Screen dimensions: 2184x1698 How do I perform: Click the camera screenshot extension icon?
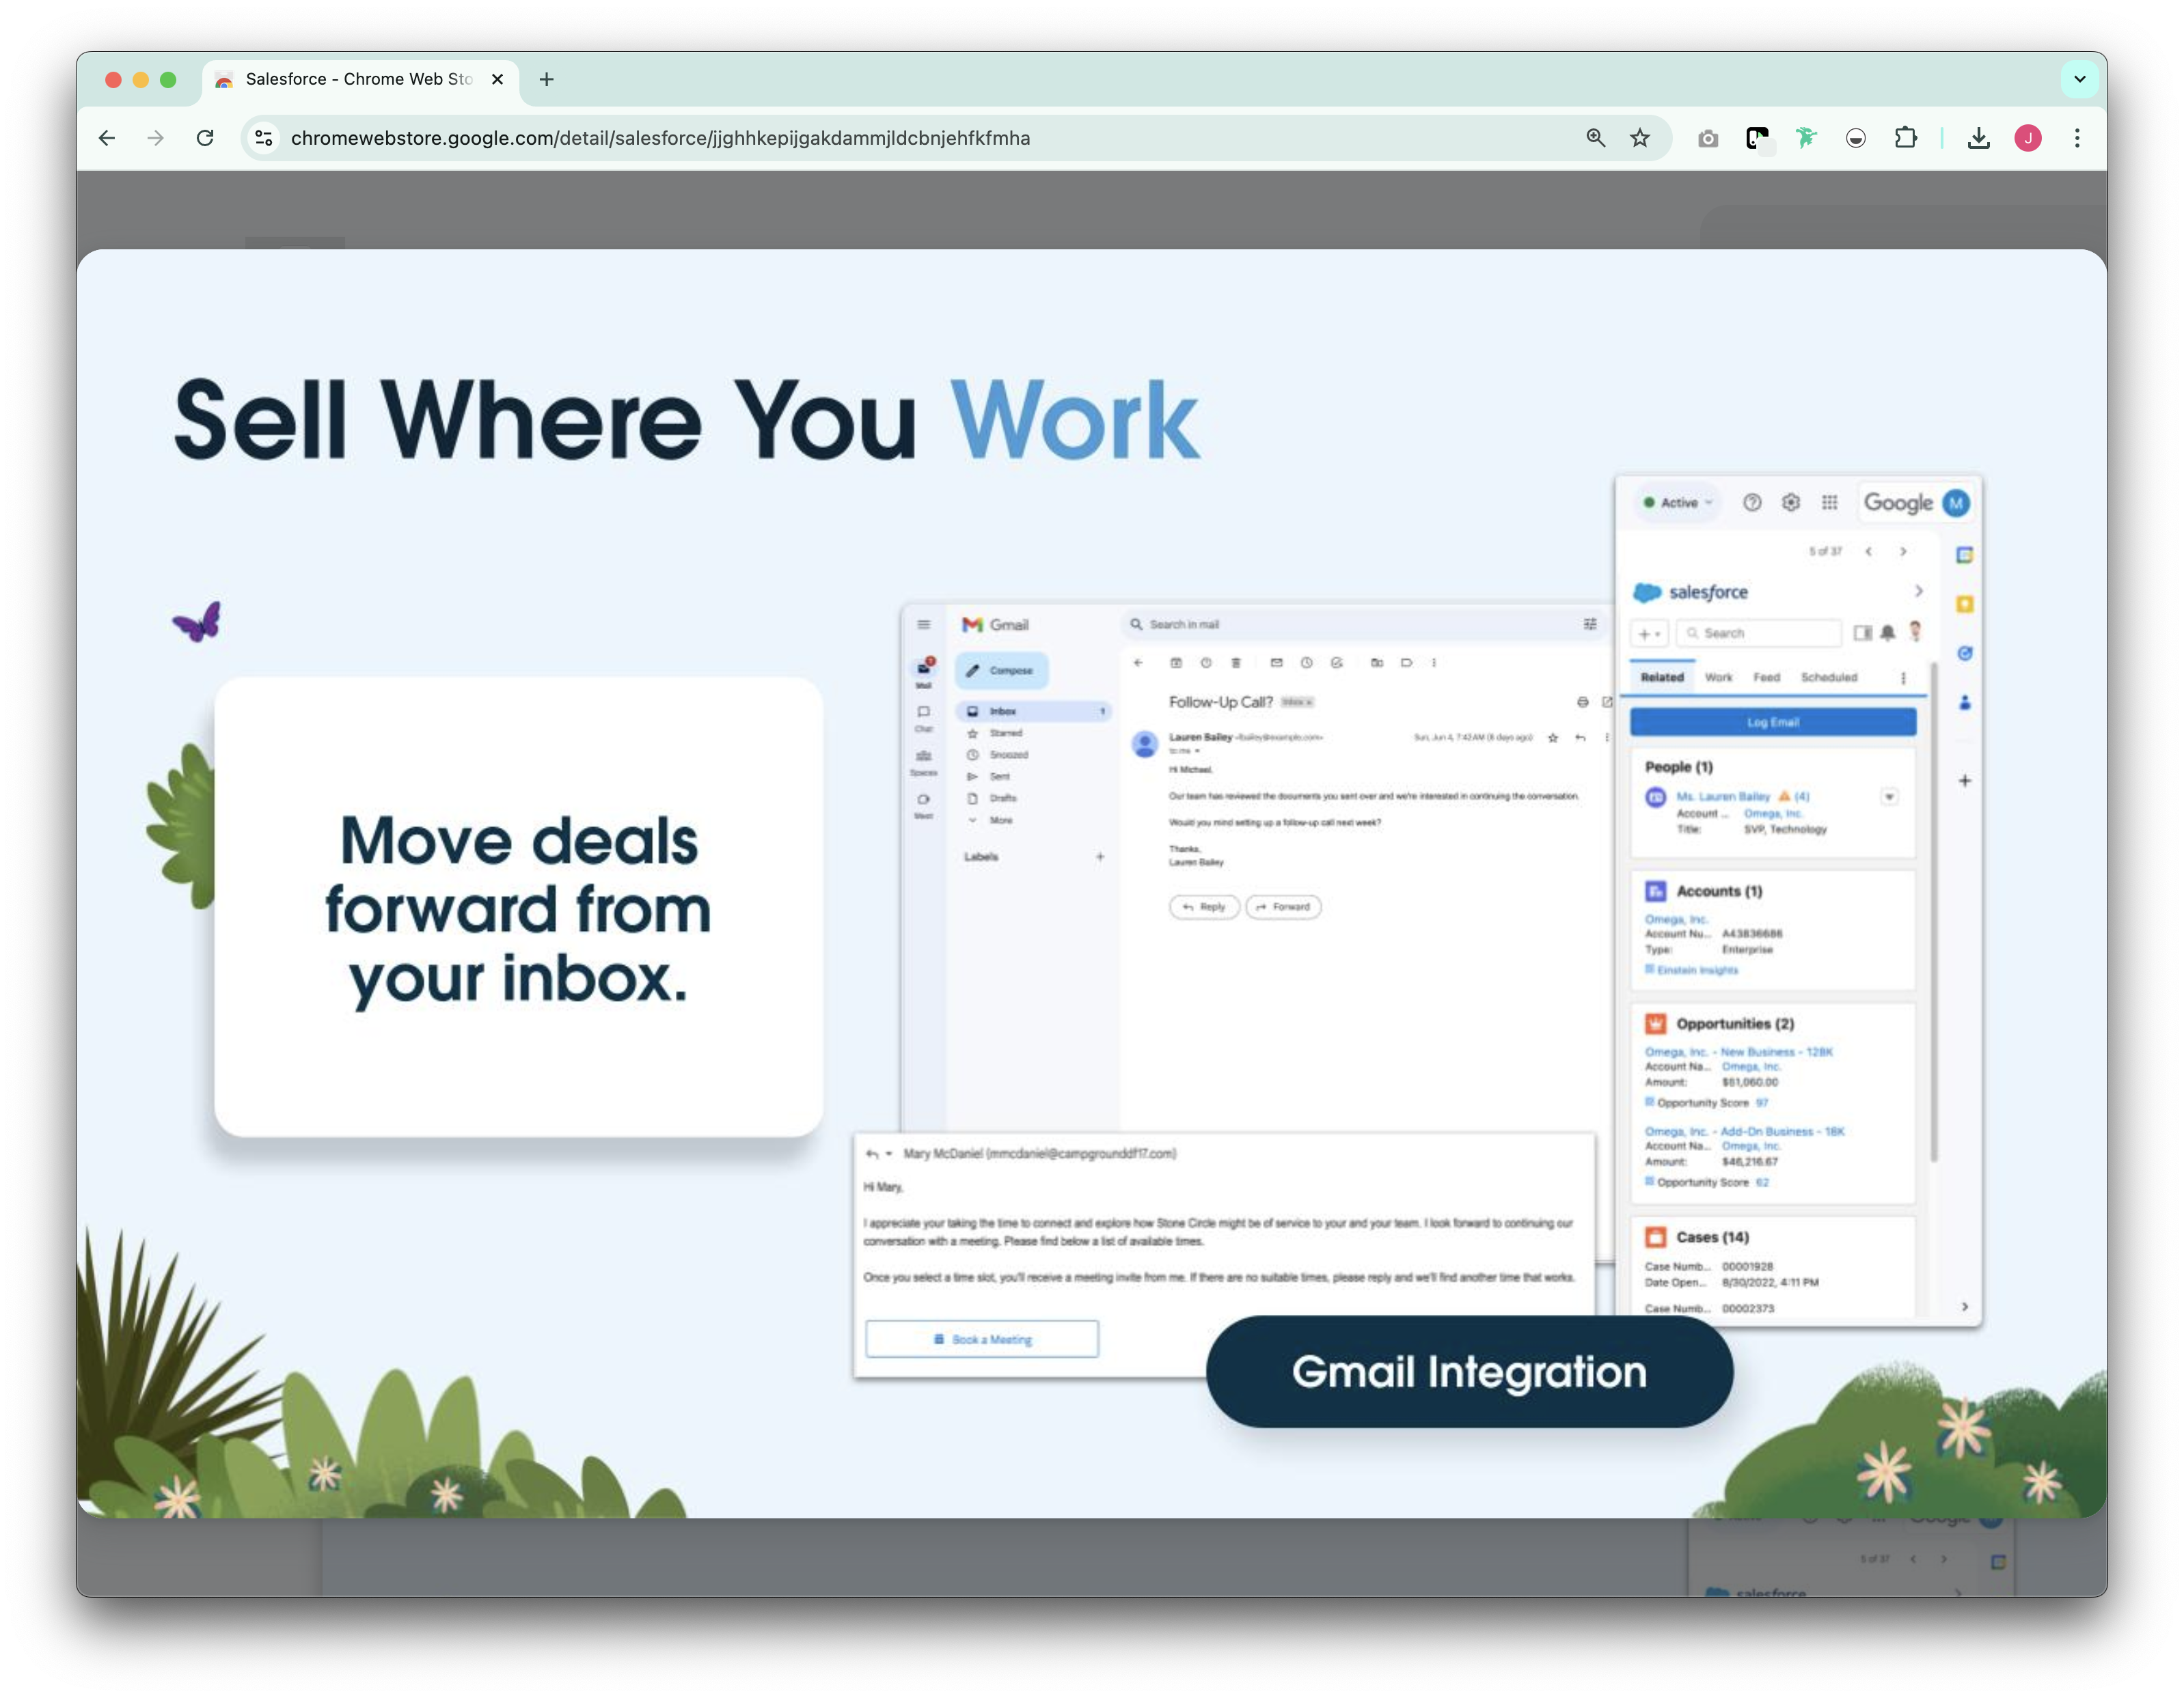pyautogui.click(x=1708, y=138)
